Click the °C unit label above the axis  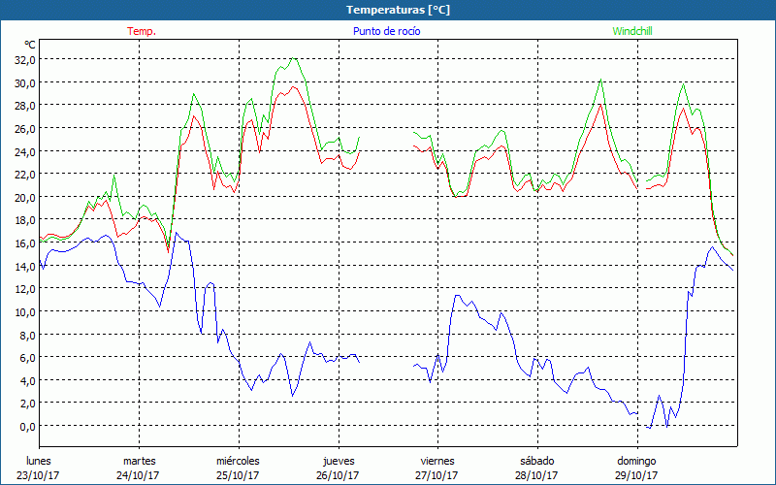click(x=30, y=45)
